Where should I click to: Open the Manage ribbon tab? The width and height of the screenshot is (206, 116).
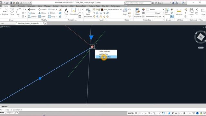pyautogui.click(x=47, y=6)
